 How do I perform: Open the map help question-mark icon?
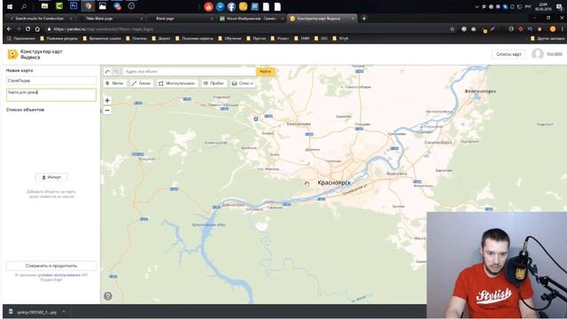(108, 296)
